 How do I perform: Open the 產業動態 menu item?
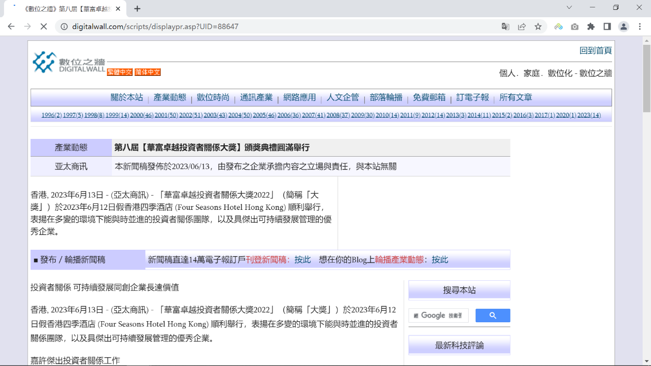[170, 98]
